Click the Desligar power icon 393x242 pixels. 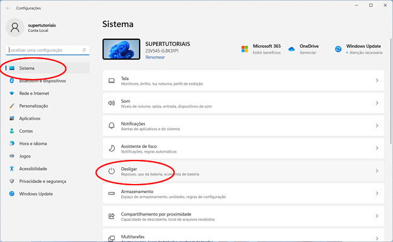111,171
